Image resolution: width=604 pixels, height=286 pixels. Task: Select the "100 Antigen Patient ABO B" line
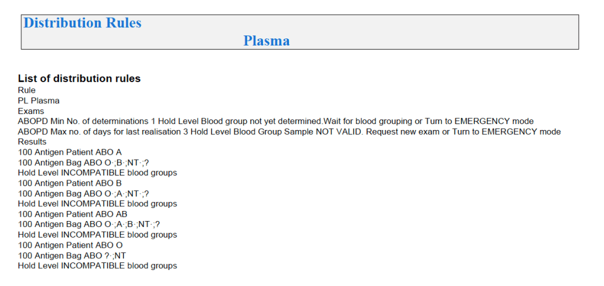point(70,183)
